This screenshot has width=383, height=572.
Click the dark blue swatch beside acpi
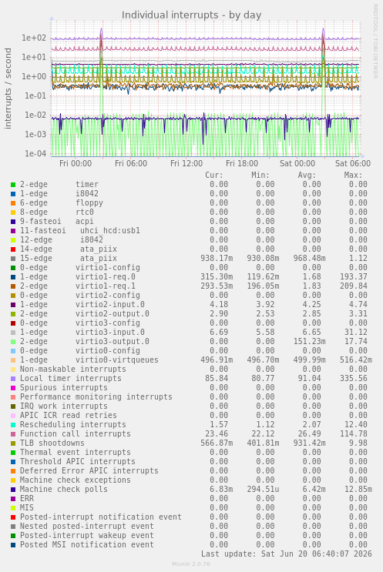pyautogui.click(x=13, y=222)
